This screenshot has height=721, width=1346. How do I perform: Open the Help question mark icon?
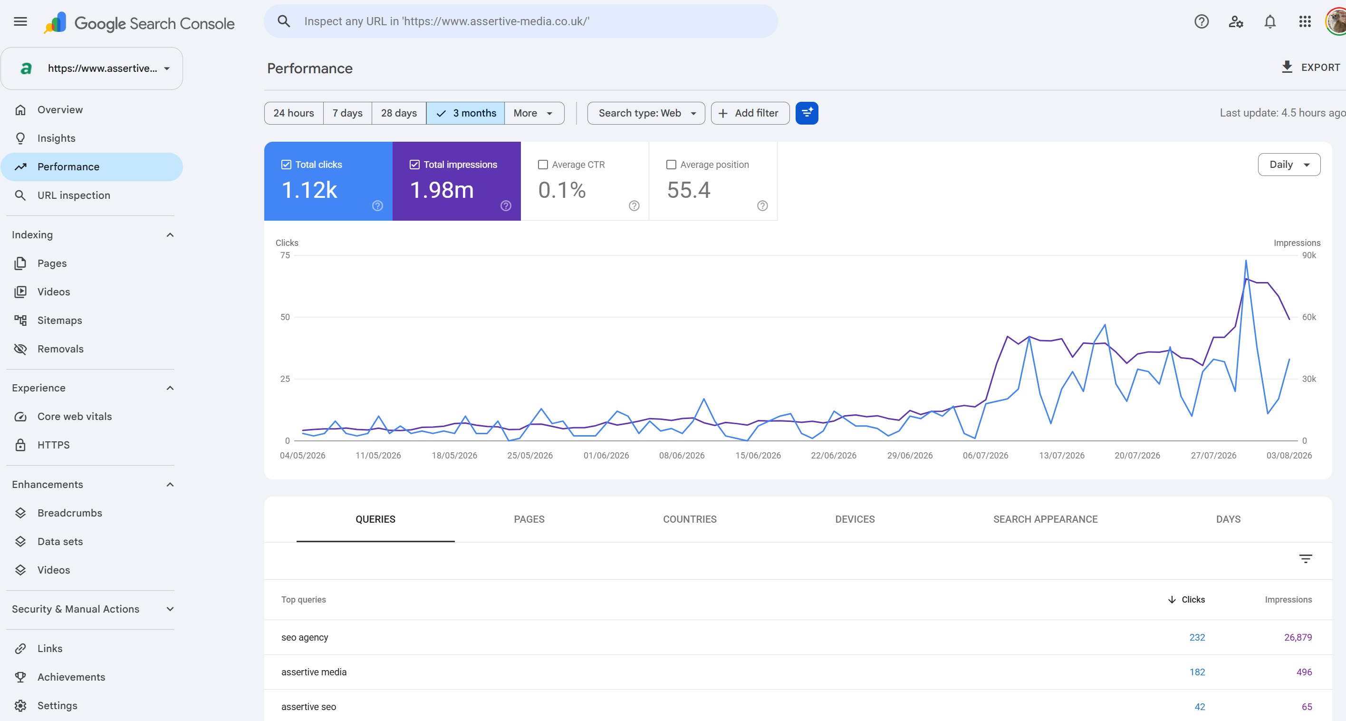point(1201,21)
